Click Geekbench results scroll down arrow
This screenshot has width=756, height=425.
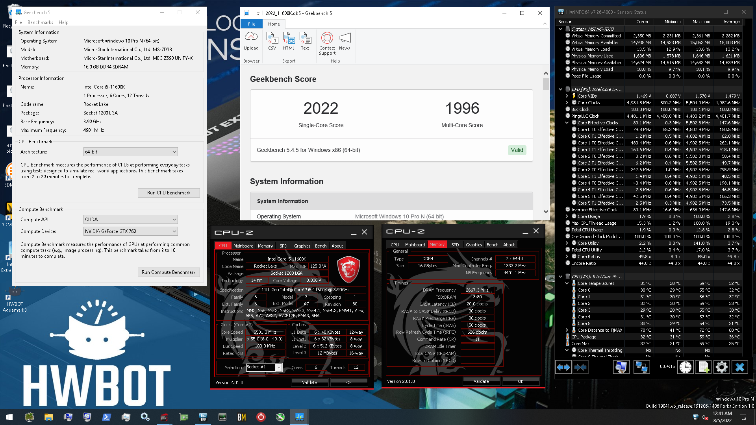546,211
